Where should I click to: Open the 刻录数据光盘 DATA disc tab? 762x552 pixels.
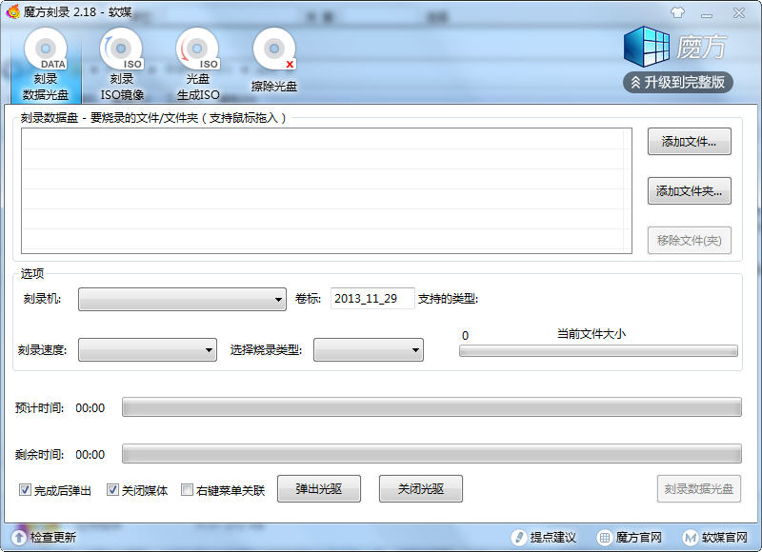[46, 65]
